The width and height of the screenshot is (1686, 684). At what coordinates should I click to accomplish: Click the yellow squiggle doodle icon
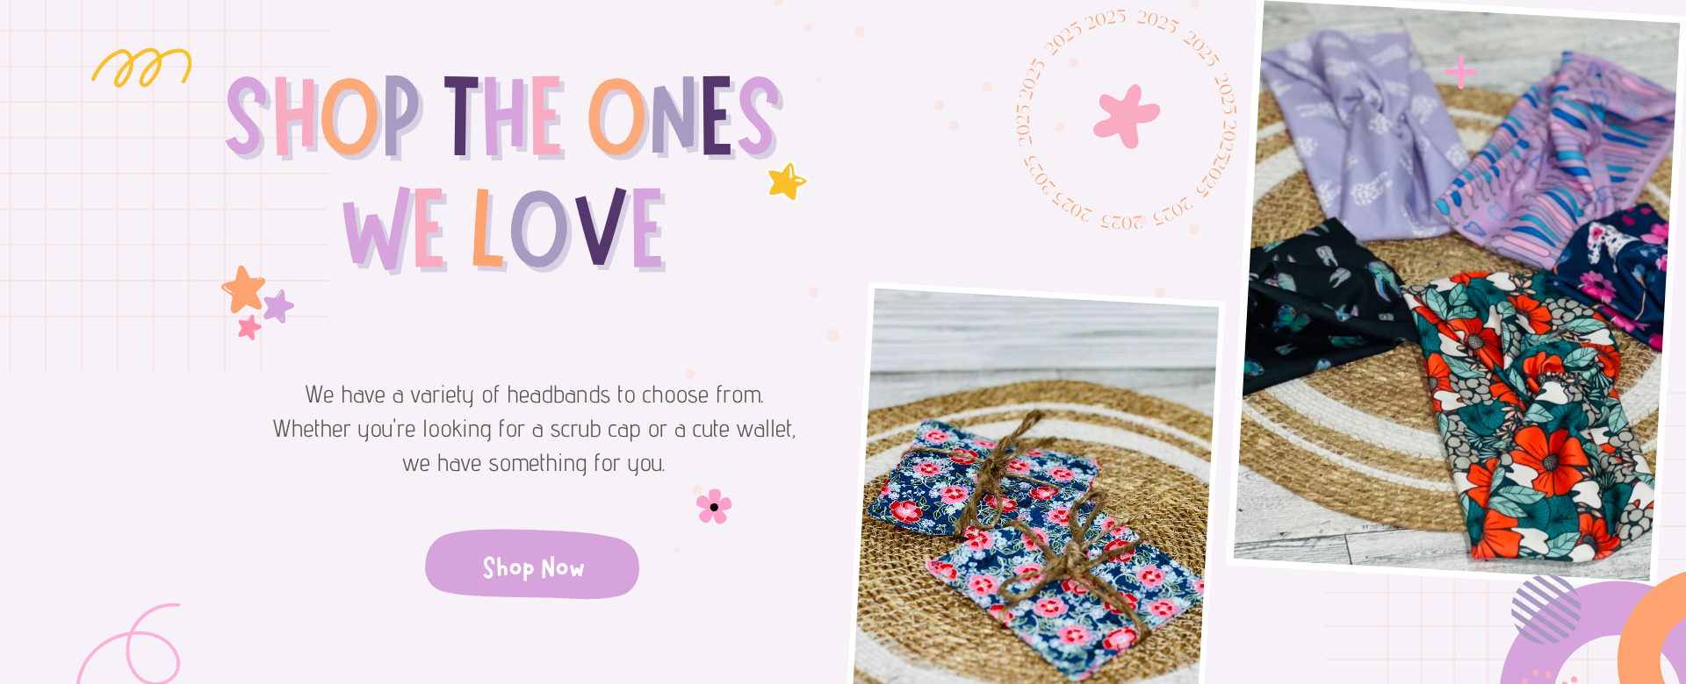point(141,68)
